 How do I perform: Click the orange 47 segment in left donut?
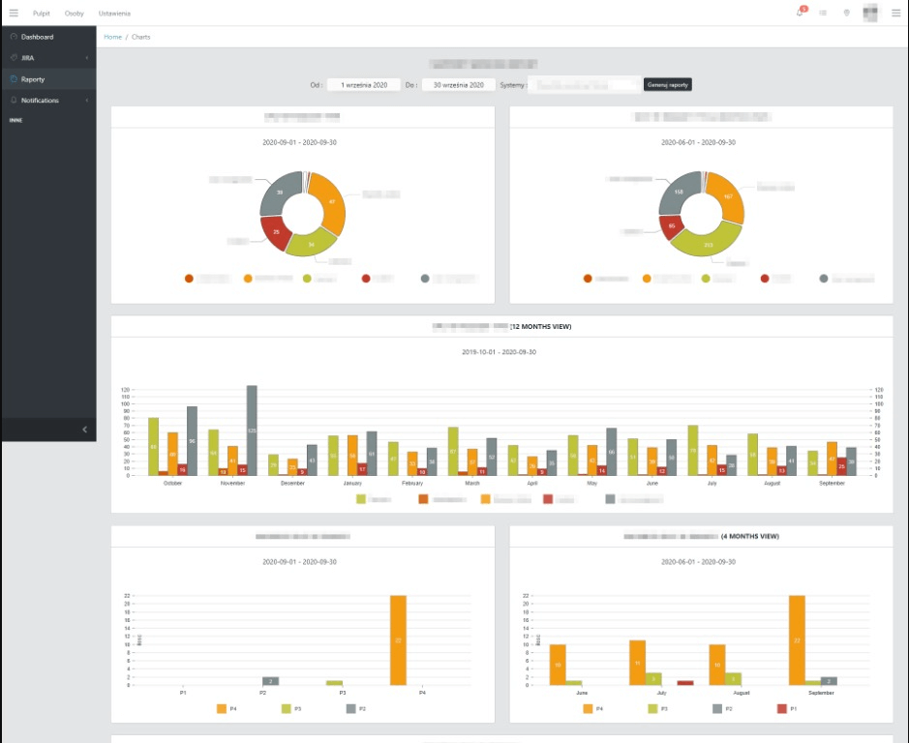332,202
